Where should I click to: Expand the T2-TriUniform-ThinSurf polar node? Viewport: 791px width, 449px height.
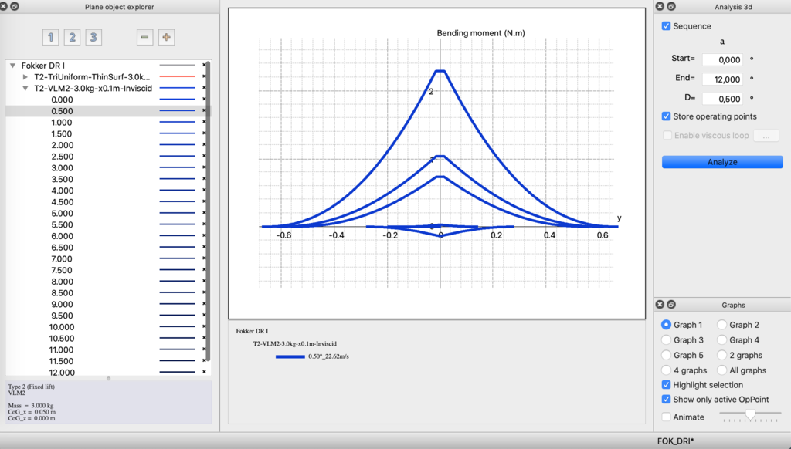tap(25, 77)
